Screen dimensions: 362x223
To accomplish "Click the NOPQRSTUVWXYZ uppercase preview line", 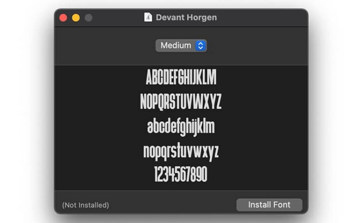I will click(x=181, y=102).
